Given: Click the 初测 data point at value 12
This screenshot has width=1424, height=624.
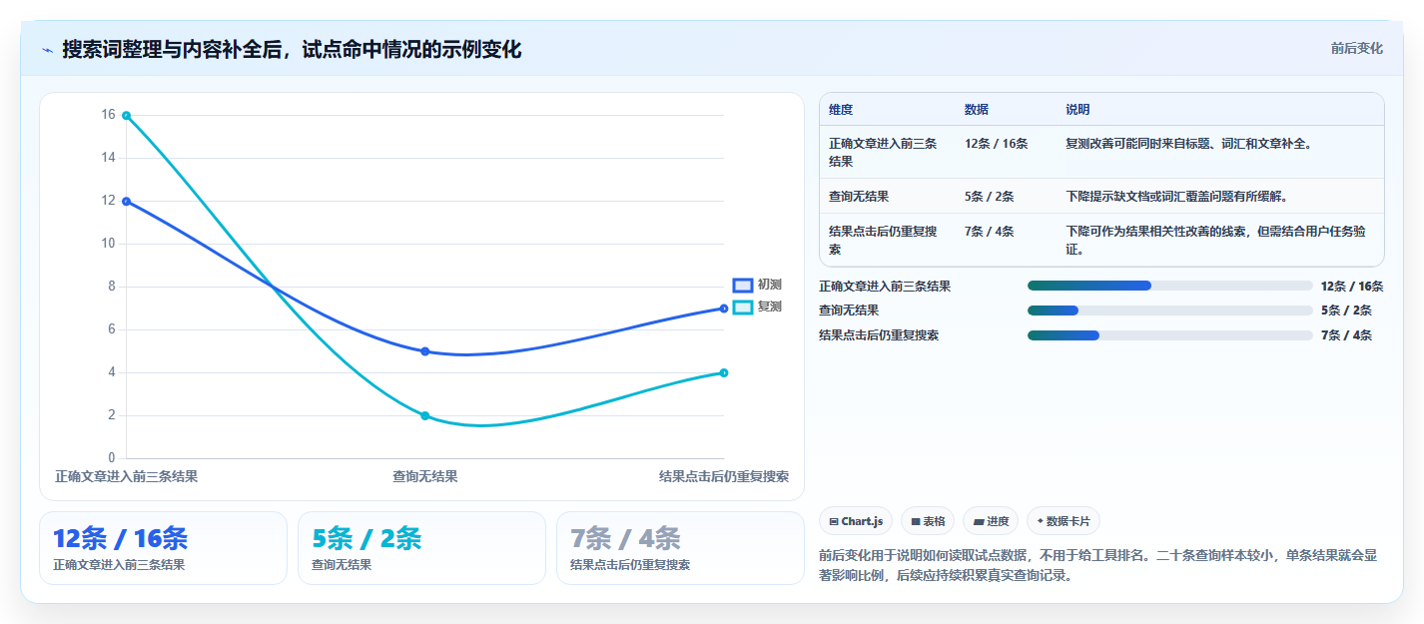Looking at the screenshot, I should point(126,202).
